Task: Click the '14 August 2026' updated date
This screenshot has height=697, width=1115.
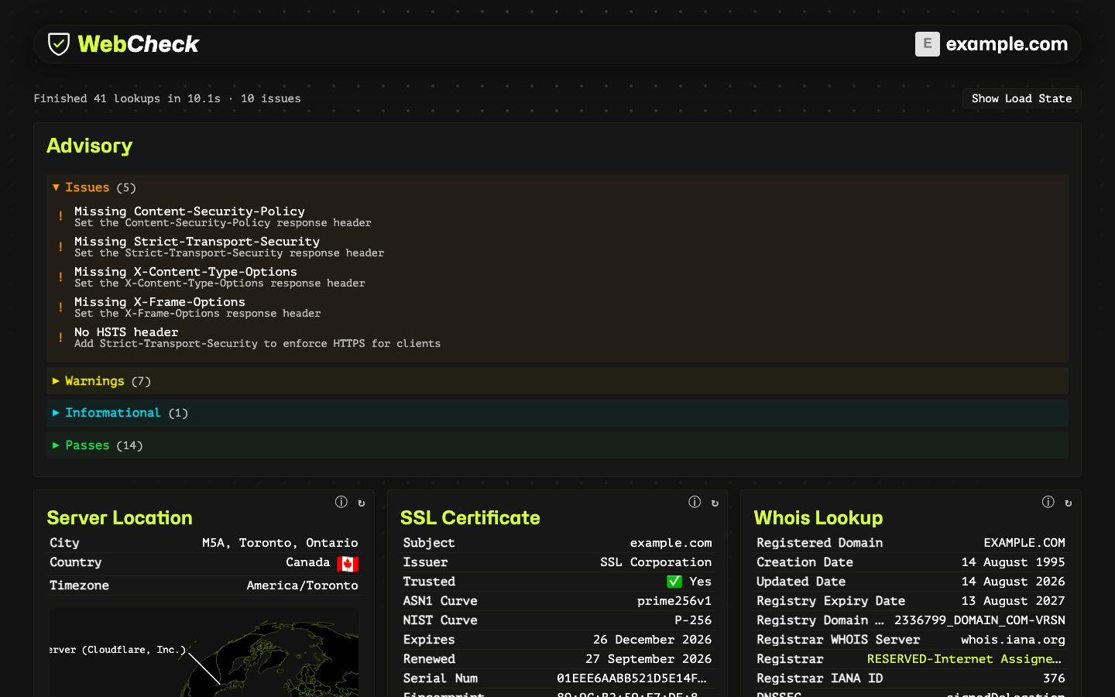Action: coord(1014,582)
